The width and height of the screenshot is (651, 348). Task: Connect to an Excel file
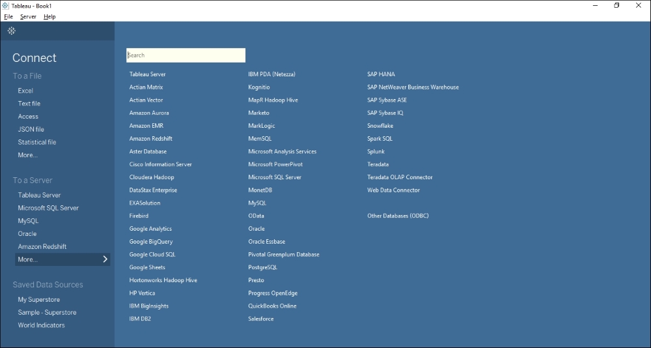(x=25, y=91)
